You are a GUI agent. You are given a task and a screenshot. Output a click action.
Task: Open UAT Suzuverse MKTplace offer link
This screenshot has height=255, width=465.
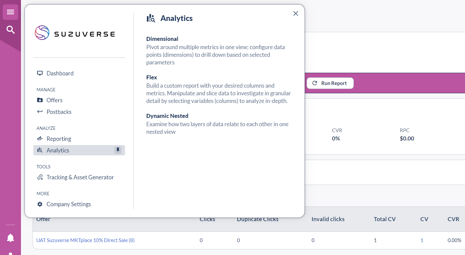(85, 240)
